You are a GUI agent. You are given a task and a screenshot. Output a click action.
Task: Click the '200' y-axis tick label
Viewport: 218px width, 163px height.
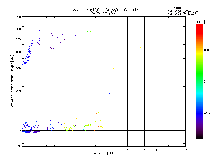18,91
